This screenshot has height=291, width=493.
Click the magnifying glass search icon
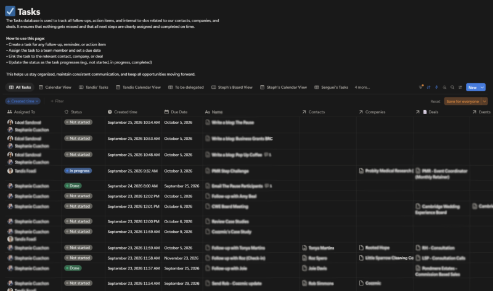452,87
